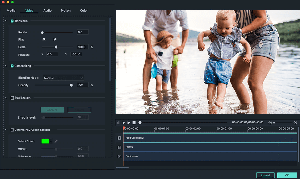This screenshot has height=179, width=300.
Task: Click the Food Collection-2 track icon
Action: (x=119, y=138)
